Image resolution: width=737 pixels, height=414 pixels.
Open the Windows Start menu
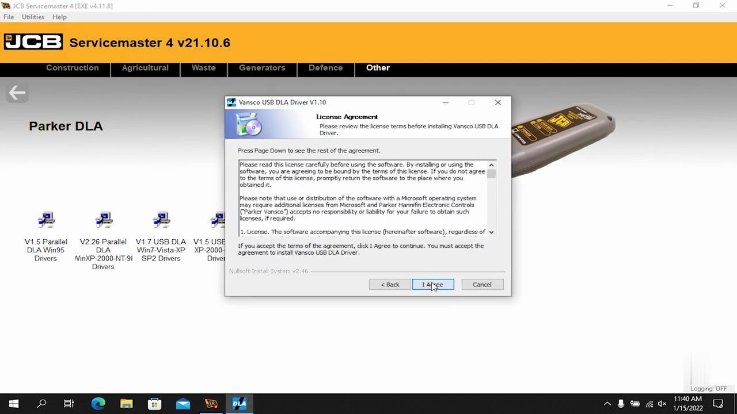[x=14, y=404]
